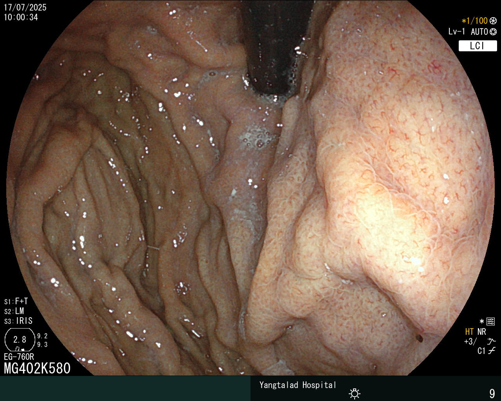Click the EG-760R scope model text
Viewport: 501px width, 401px height.
[19, 357]
